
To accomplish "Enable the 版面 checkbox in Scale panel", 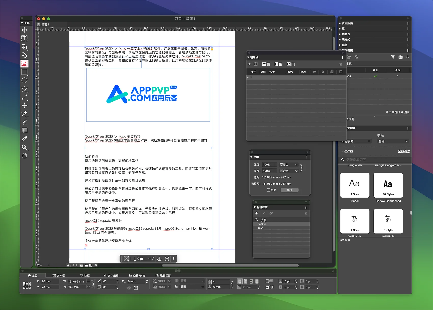I will pos(268,190).
